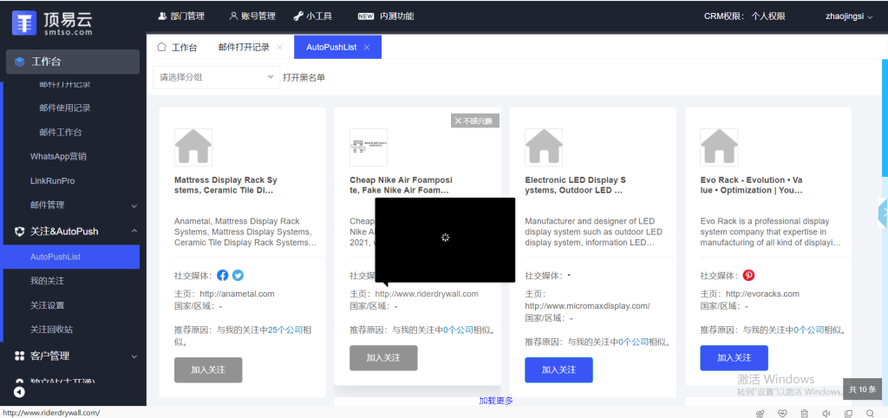Switch to the 邮件打开记录 tab
This screenshot has height=418, width=888.
tap(244, 47)
